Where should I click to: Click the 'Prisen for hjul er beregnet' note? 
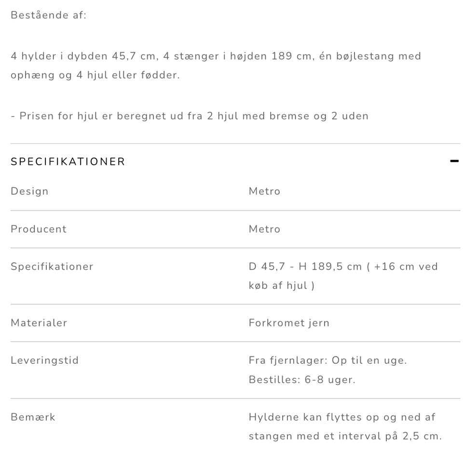[190, 116]
